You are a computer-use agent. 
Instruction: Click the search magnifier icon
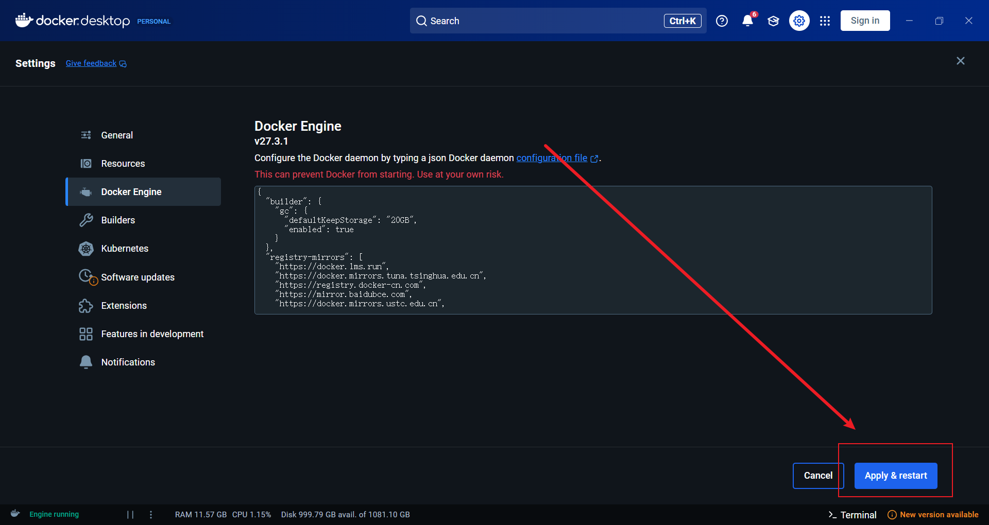click(x=421, y=21)
